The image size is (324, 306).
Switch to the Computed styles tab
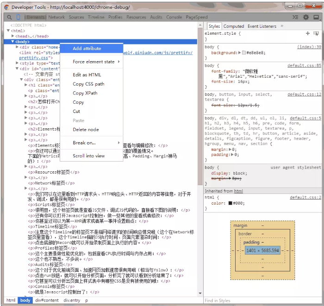(234, 26)
